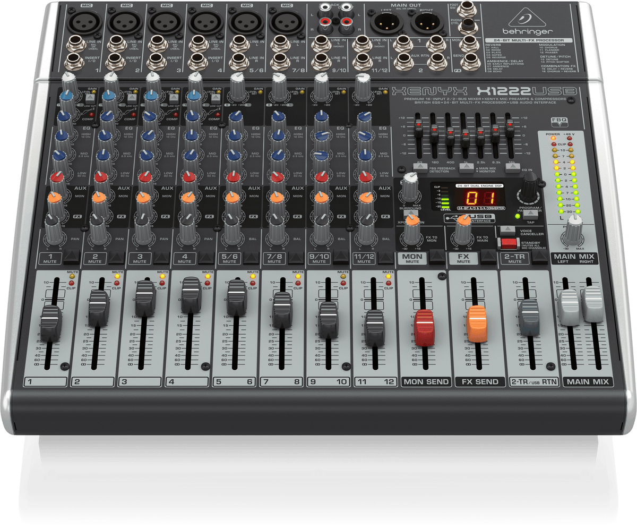Grab the channel 2 fader
The height and width of the screenshot is (527, 637).
pyautogui.click(x=98, y=308)
